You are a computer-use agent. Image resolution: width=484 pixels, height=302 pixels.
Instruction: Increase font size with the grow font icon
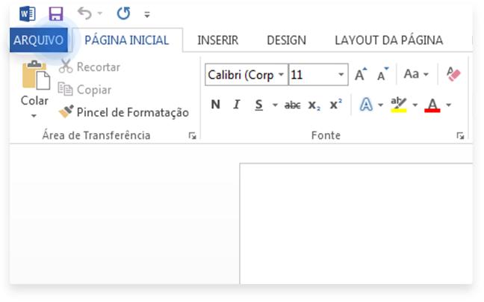tap(361, 75)
